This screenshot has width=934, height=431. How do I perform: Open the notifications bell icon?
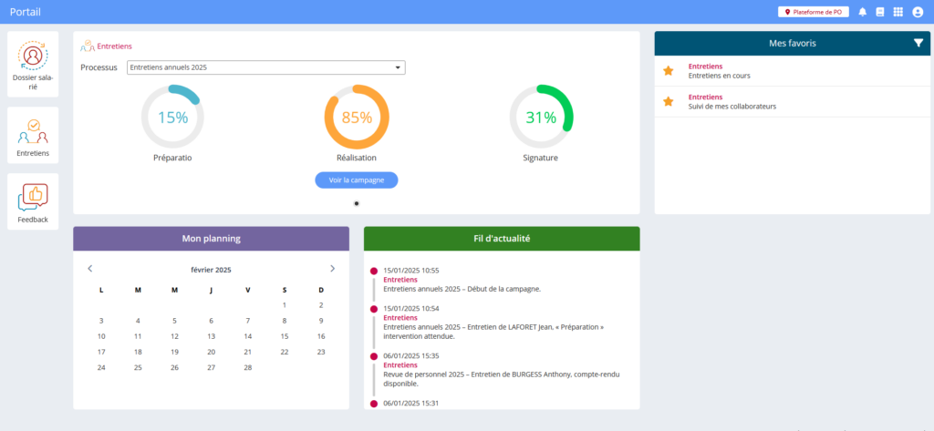click(x=862, y=12)
